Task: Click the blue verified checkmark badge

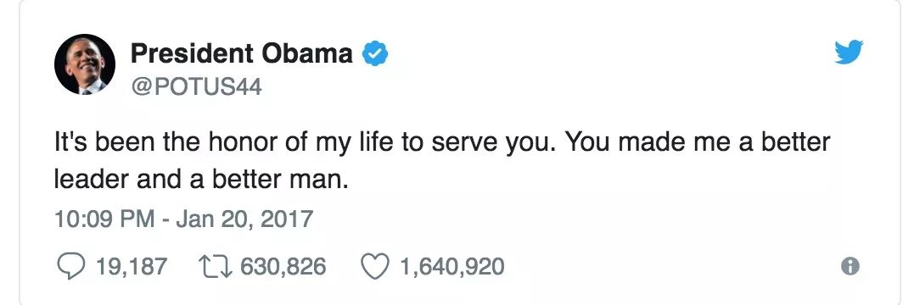Action: tap(374, 53)
